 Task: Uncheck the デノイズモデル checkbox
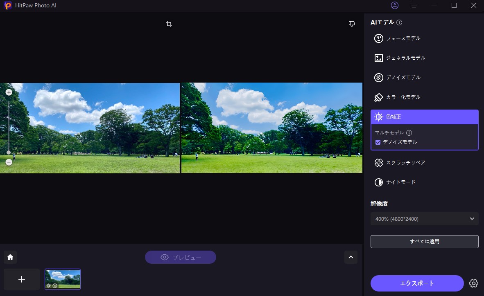[378, 142]
